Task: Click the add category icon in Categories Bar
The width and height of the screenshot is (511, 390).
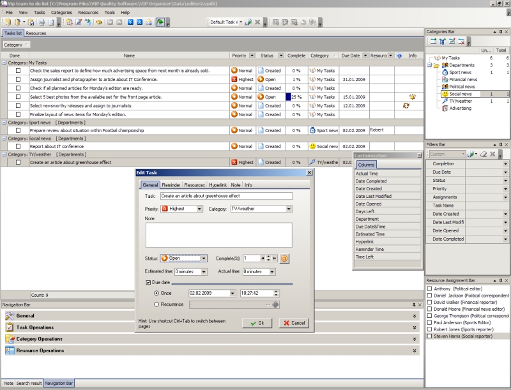Action: coord(432,41)
